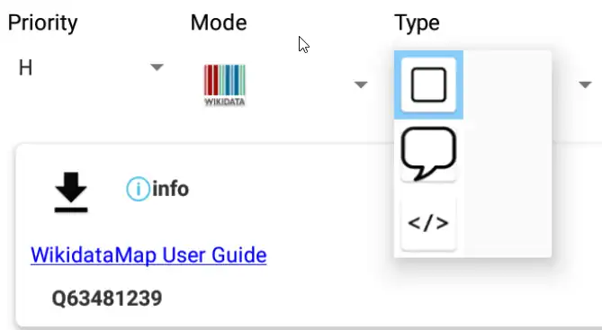602x330 pixels.
Task: Choose the speech bubble type option
Action: click(428, 154)
